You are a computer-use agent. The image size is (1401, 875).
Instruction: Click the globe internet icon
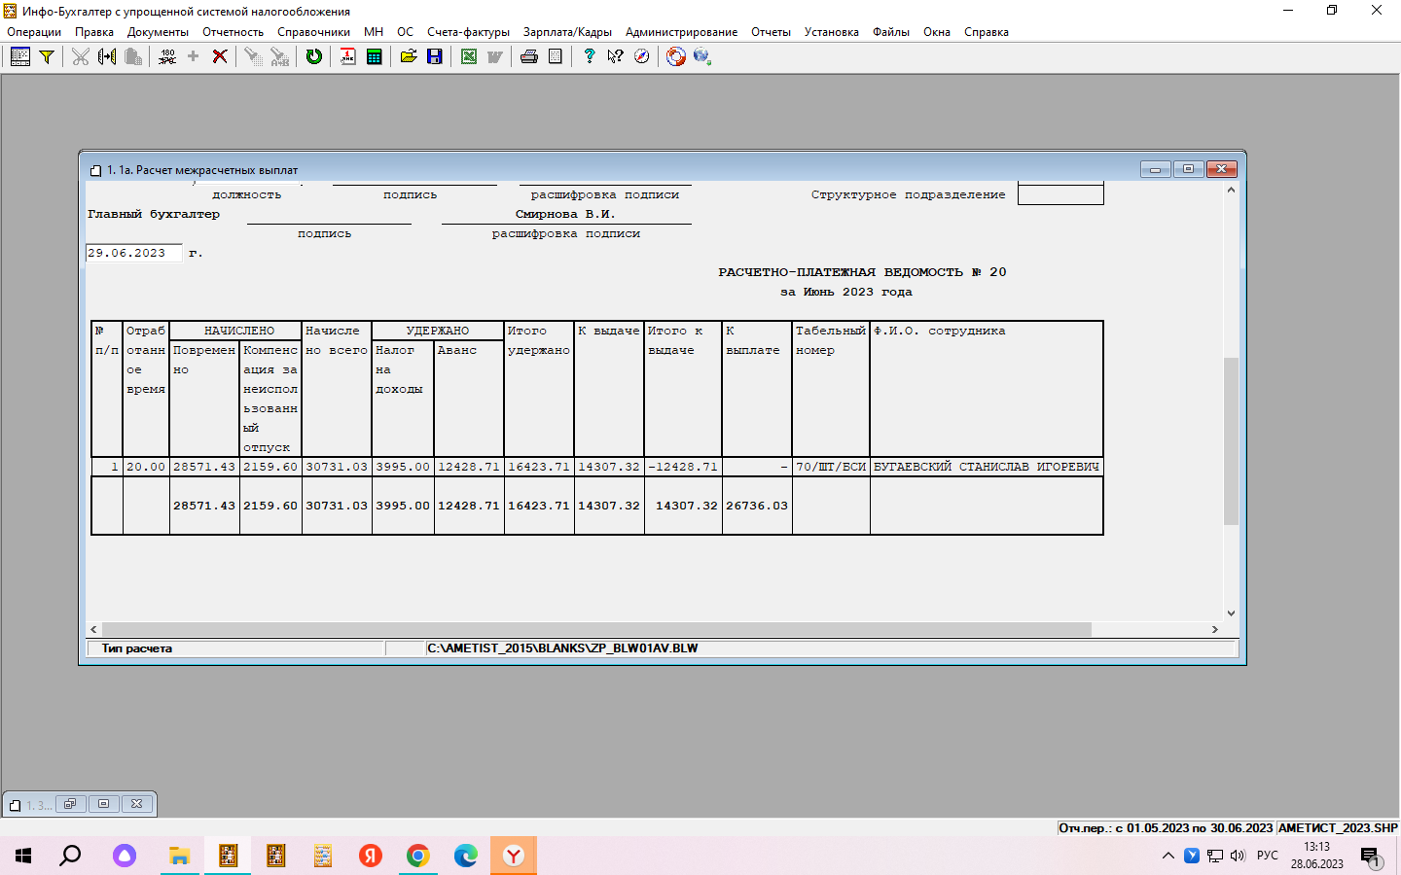pyautogui.click(x=702, y=56)
